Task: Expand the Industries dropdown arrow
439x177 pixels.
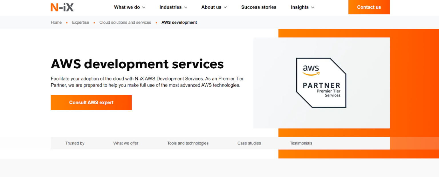Action: 185,7
